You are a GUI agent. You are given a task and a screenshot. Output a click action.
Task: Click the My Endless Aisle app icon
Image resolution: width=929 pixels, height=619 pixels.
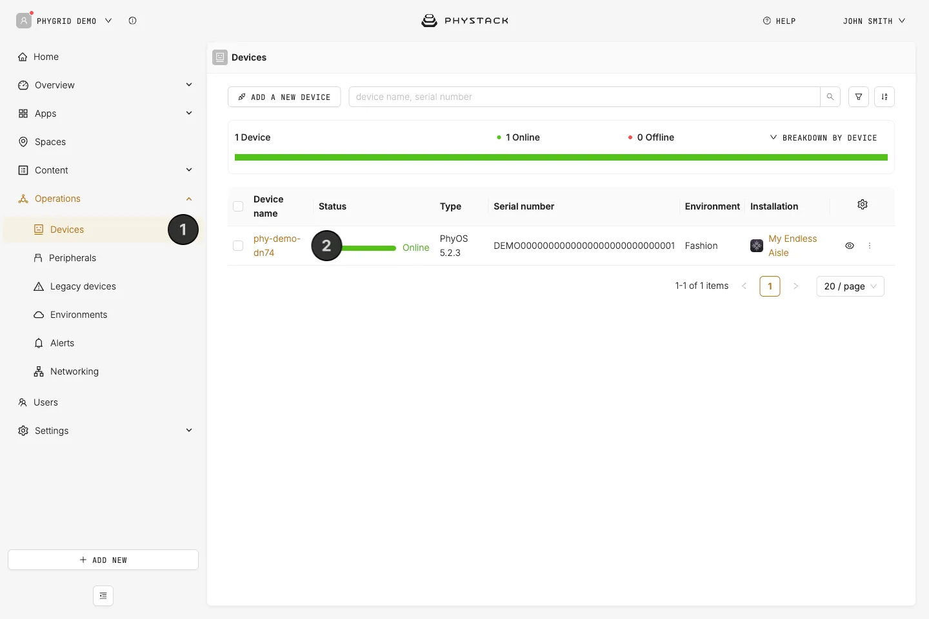(757, 246)
